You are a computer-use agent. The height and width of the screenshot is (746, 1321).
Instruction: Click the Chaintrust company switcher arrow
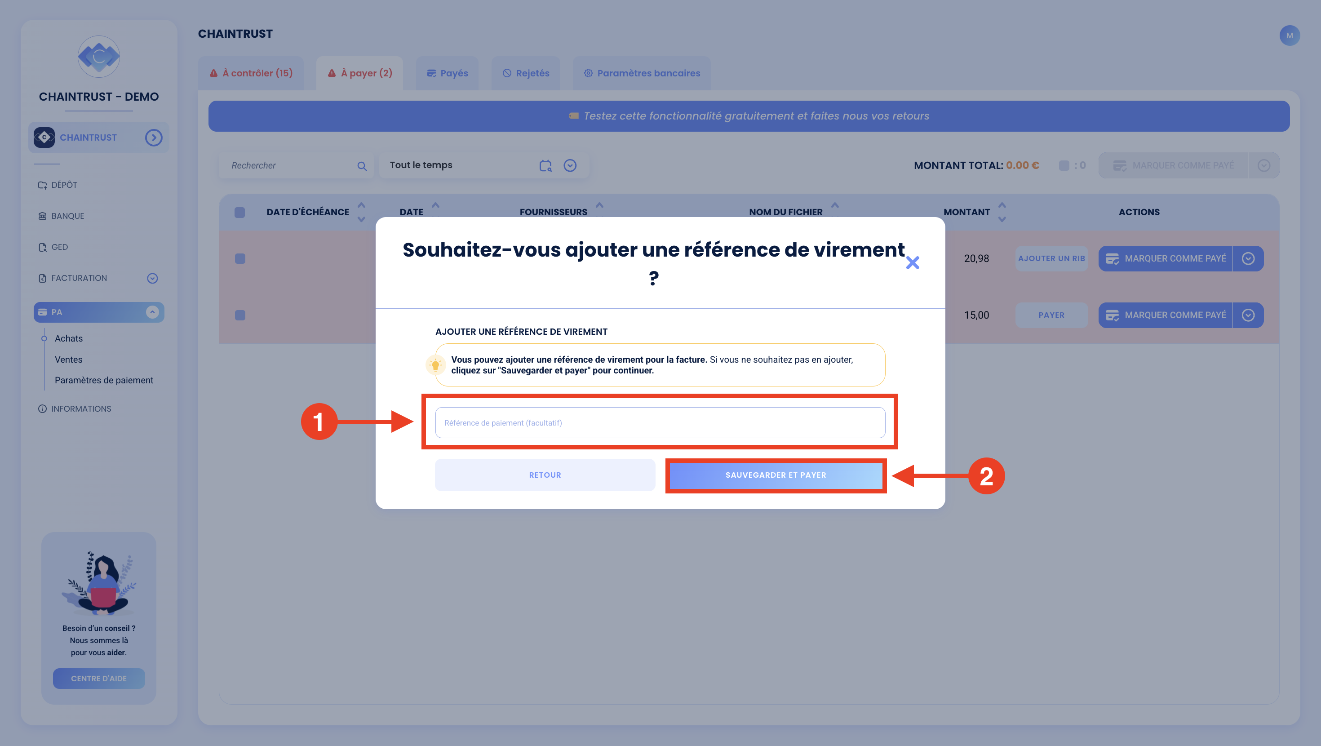(153, 138)
